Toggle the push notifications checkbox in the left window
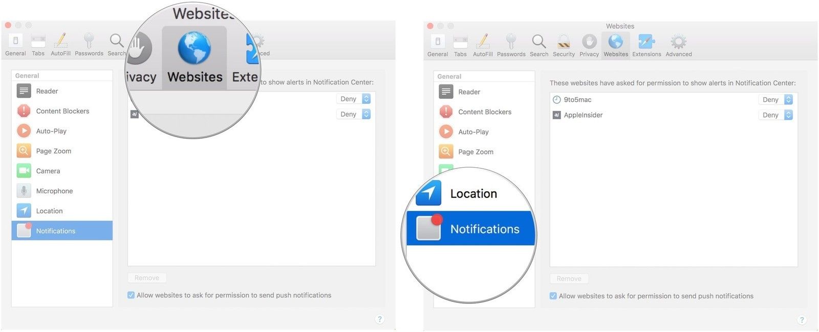819x332 pixels. 131,295
